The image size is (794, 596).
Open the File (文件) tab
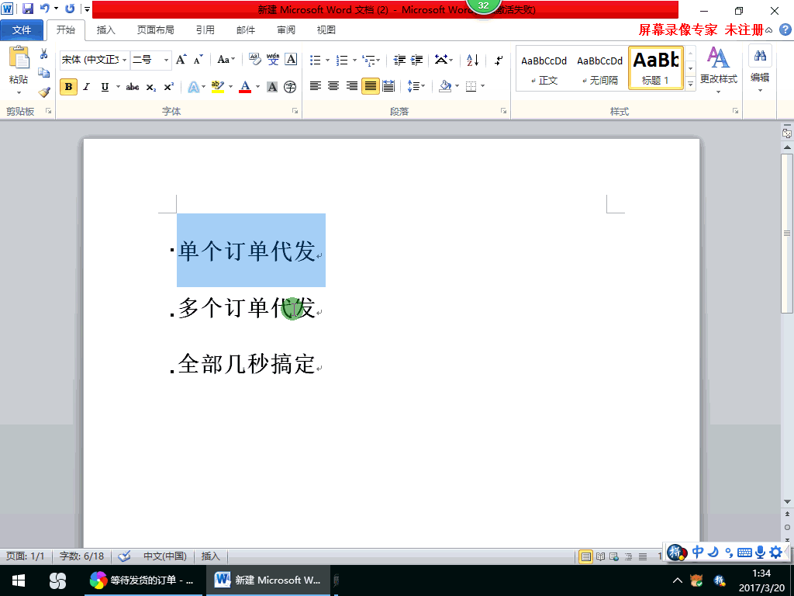click(22, 30)
